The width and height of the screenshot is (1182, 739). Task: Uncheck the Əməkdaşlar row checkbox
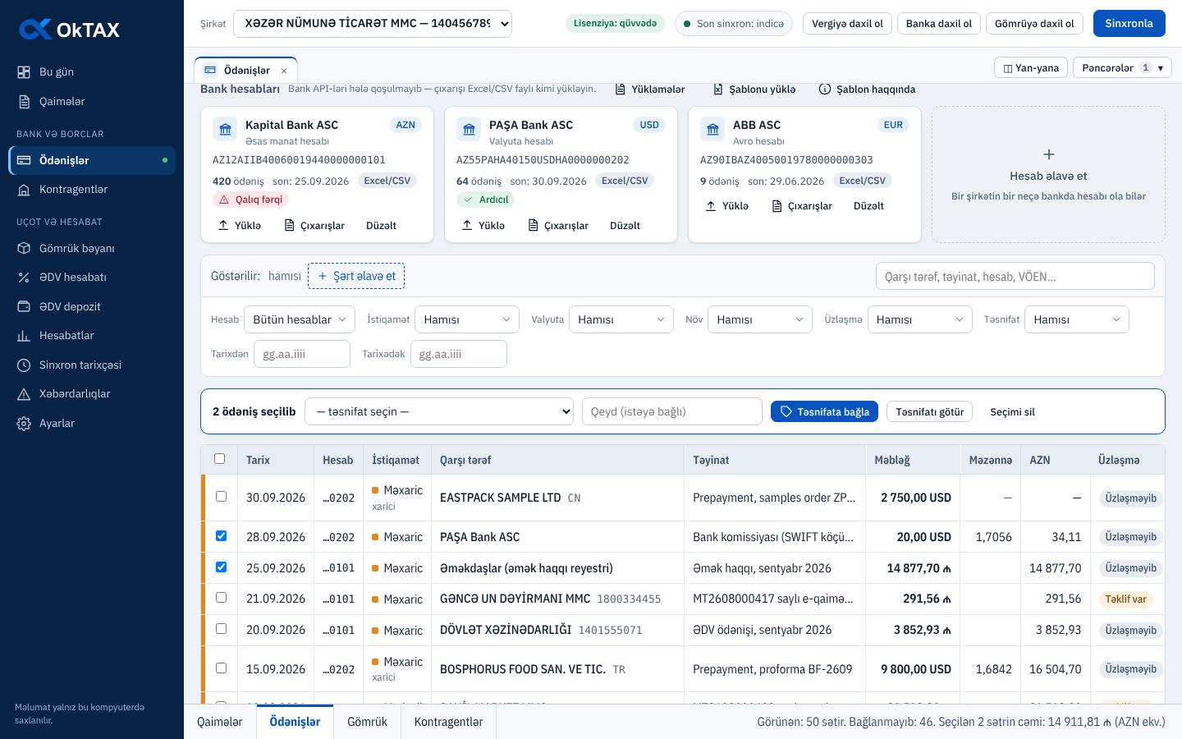221,567
